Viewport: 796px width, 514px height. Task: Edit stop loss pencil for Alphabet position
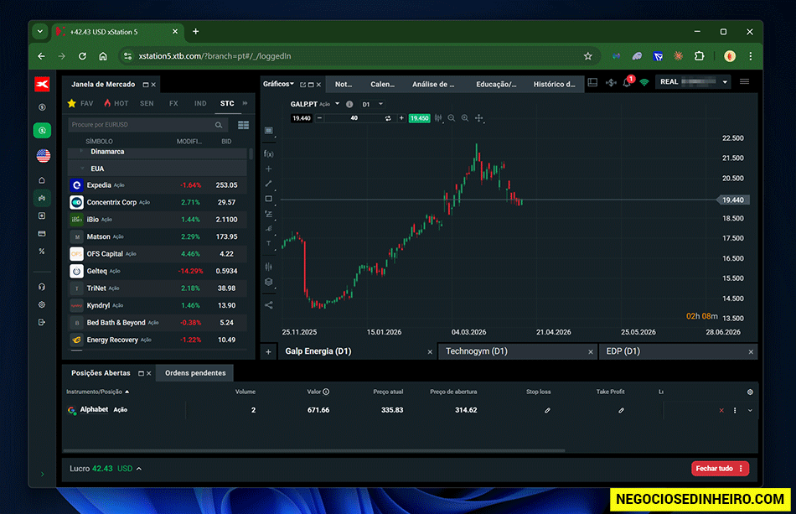547,410
